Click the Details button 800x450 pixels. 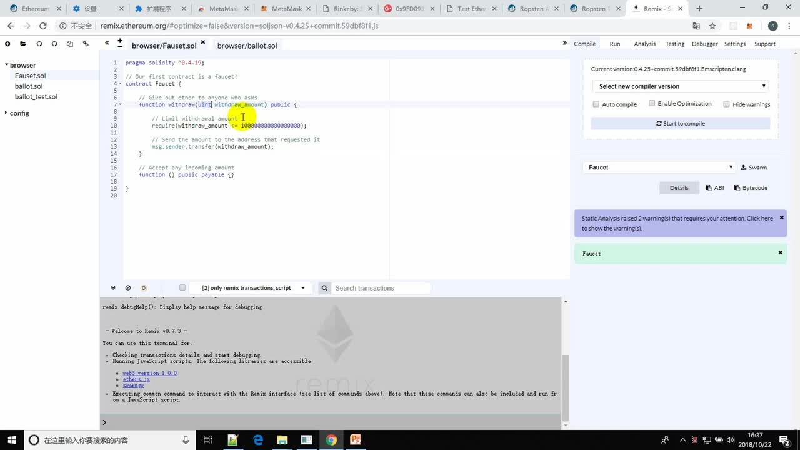click(679, 188)
